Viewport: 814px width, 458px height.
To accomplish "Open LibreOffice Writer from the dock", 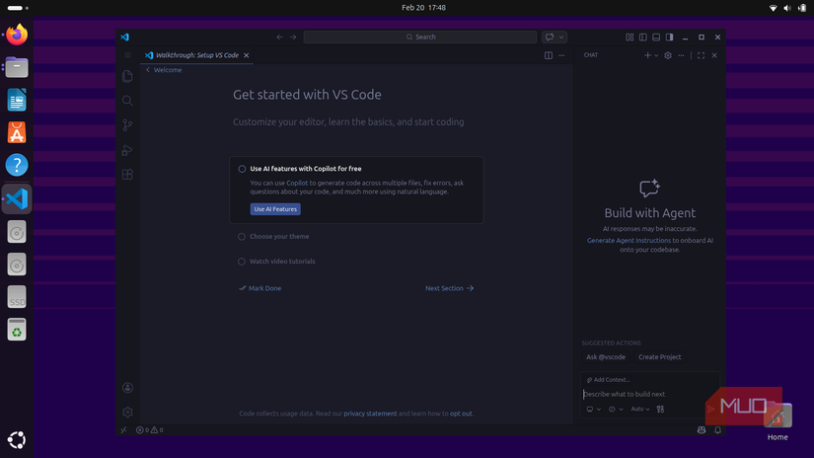I will (x=17, y=100).
